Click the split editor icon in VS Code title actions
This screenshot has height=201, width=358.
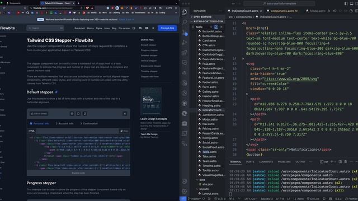(x=356, y=11)
